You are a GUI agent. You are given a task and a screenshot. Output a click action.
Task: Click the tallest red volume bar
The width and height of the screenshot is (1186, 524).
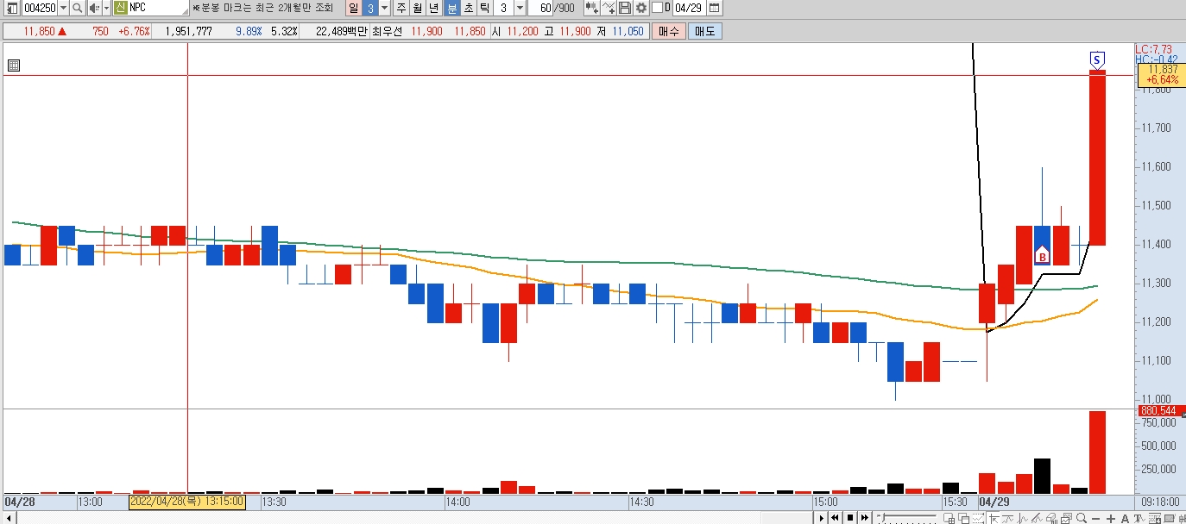pyautogui.click(x=1097, y=452)
